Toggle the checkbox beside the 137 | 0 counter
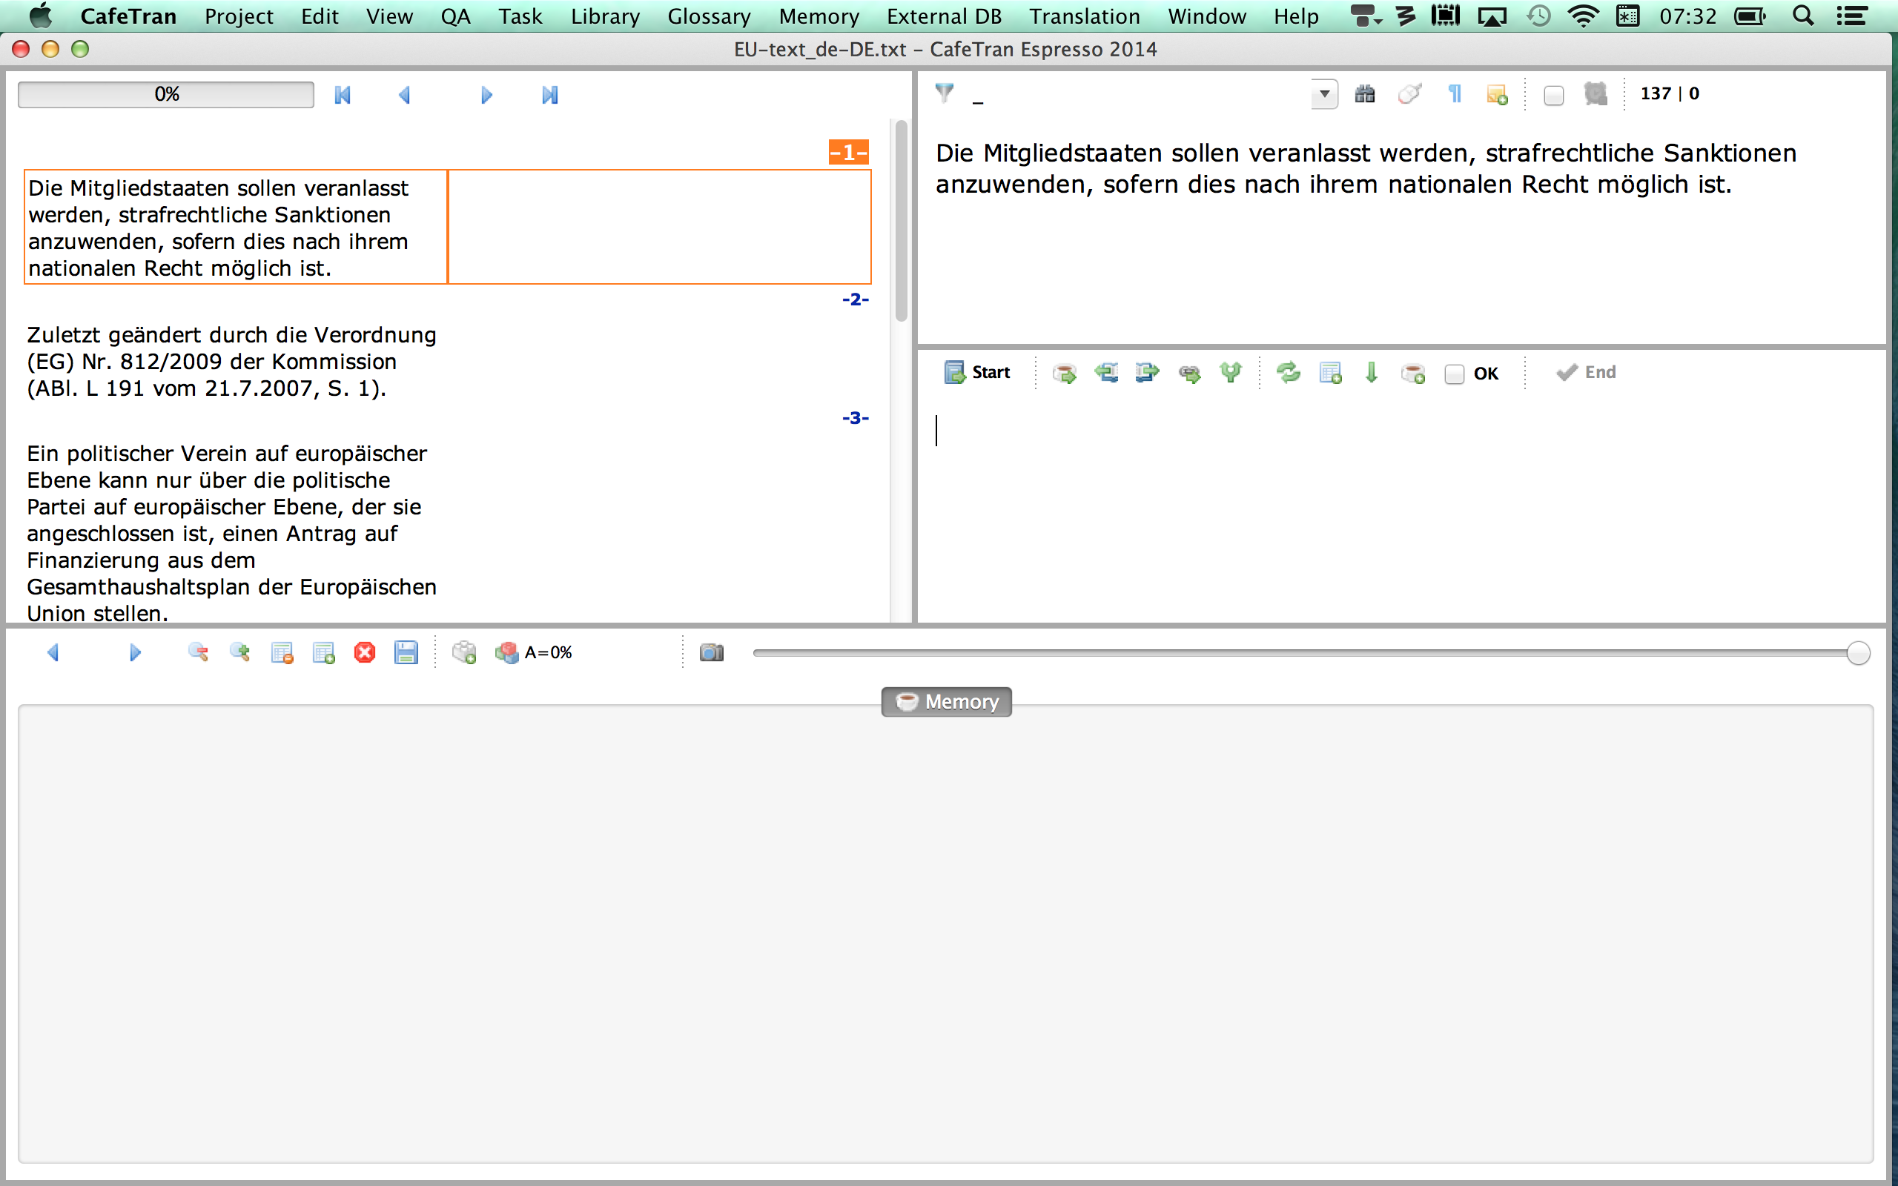The height and width of the screenshot is (1186, 1898). click(1553, 95)
